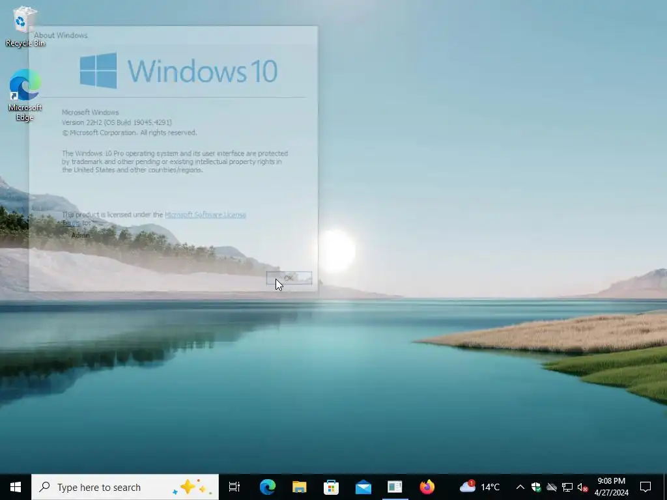Click the OneDrive cloud tray icon
Screen dimensions: 667x500
[552, 487]
